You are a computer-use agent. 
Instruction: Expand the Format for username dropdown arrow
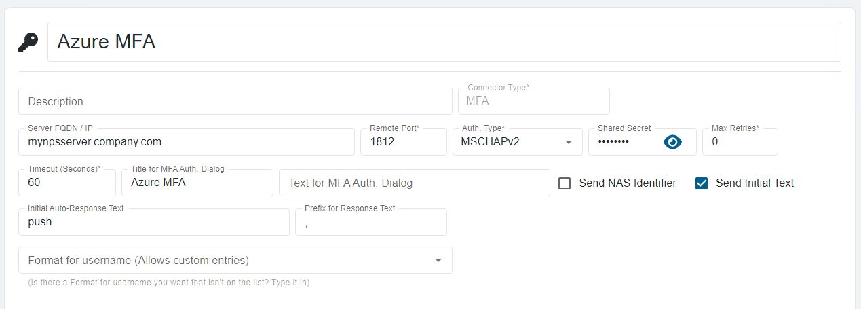pyautogui.click(x=438, y=261)
